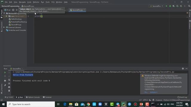Screen dimensions: 191x107
Task: Click the print() code line in editor
Action: 38,16
